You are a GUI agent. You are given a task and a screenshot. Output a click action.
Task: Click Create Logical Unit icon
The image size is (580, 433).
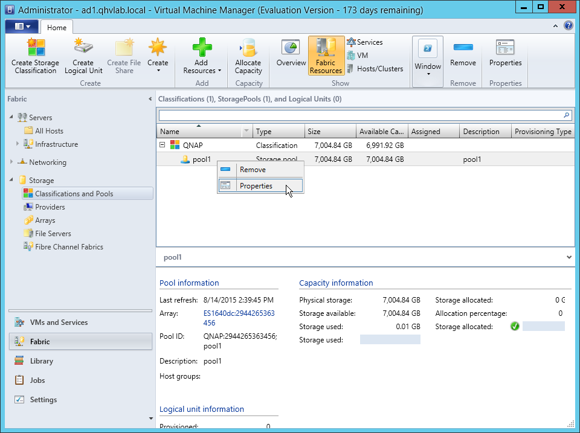tap(83, 47)
